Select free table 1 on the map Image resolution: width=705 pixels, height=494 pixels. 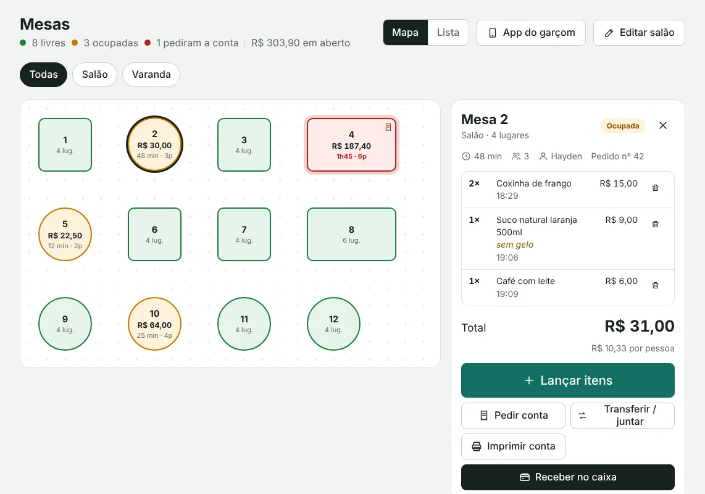[65, 145]
